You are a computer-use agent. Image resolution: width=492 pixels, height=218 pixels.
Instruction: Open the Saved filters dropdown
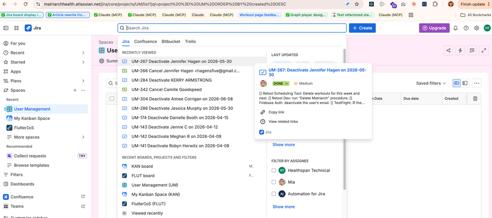431,83
